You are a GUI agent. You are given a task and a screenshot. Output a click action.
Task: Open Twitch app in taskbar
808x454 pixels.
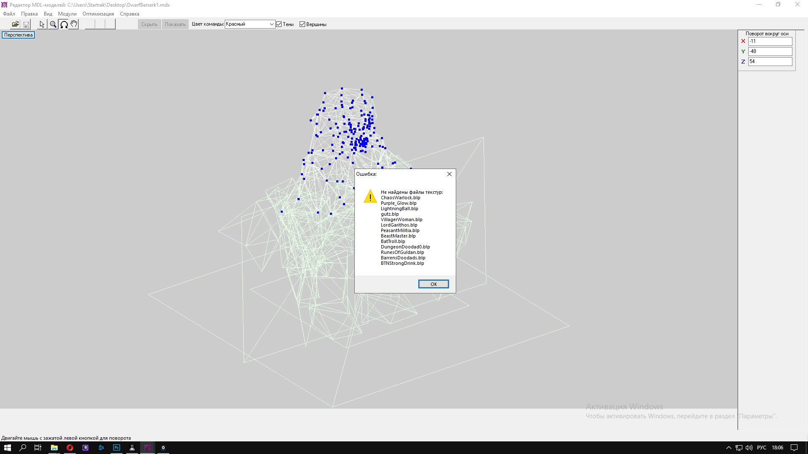pos(85,448)
